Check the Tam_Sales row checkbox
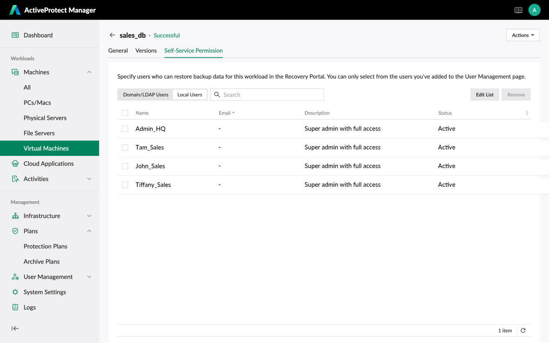 pos(125,148)
